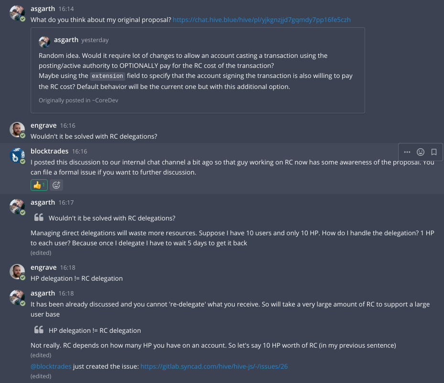Click engrave username at 16:18
Screen dimensions: 444x383
click(43, 267)
